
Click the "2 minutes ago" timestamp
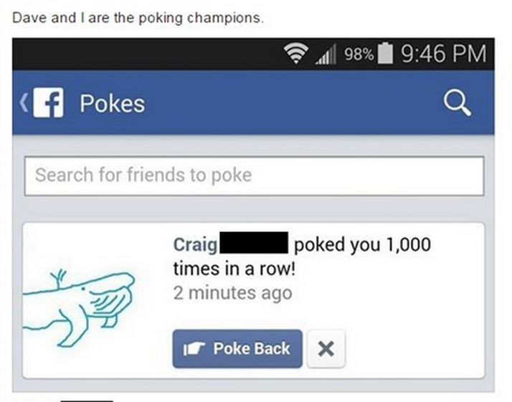[x=232, y=293]
